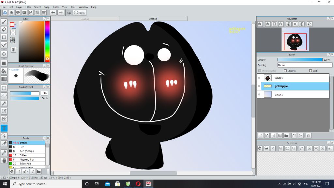Select the Mapping Pen brush
This screenshot has height=188, width=334.
(x=27, y=160)
